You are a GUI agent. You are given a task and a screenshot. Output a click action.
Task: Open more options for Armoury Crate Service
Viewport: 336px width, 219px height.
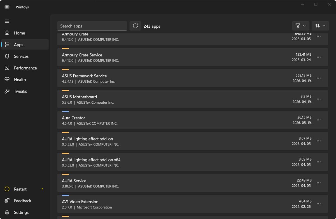coord(319,57)
